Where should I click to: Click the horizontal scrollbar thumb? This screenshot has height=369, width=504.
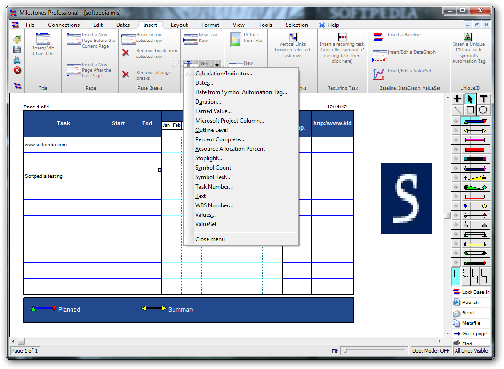(21, 341)
